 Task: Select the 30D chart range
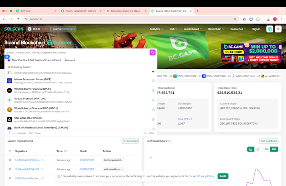[274, 149]
